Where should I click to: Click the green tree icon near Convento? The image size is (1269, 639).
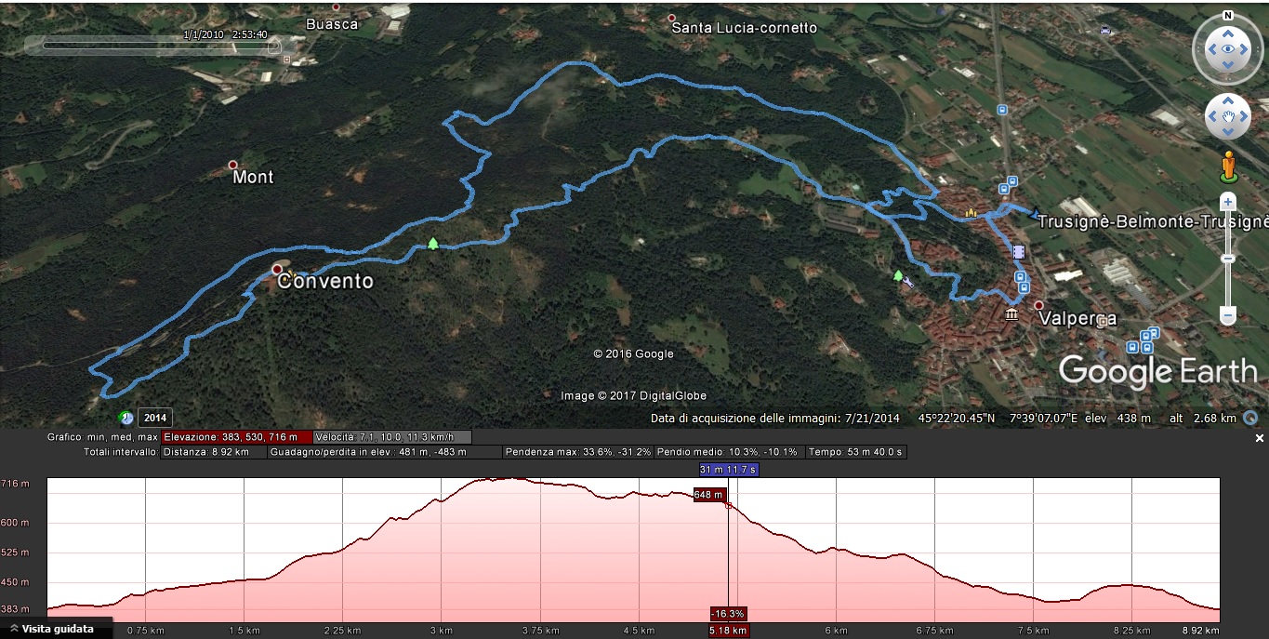tap(432, 244)
